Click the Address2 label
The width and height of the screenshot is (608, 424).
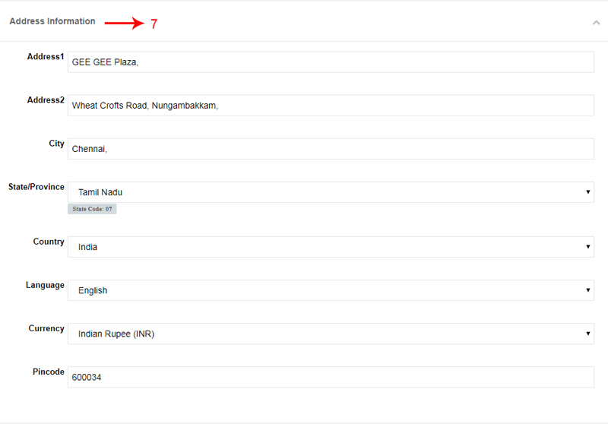[x=46, y=100]
